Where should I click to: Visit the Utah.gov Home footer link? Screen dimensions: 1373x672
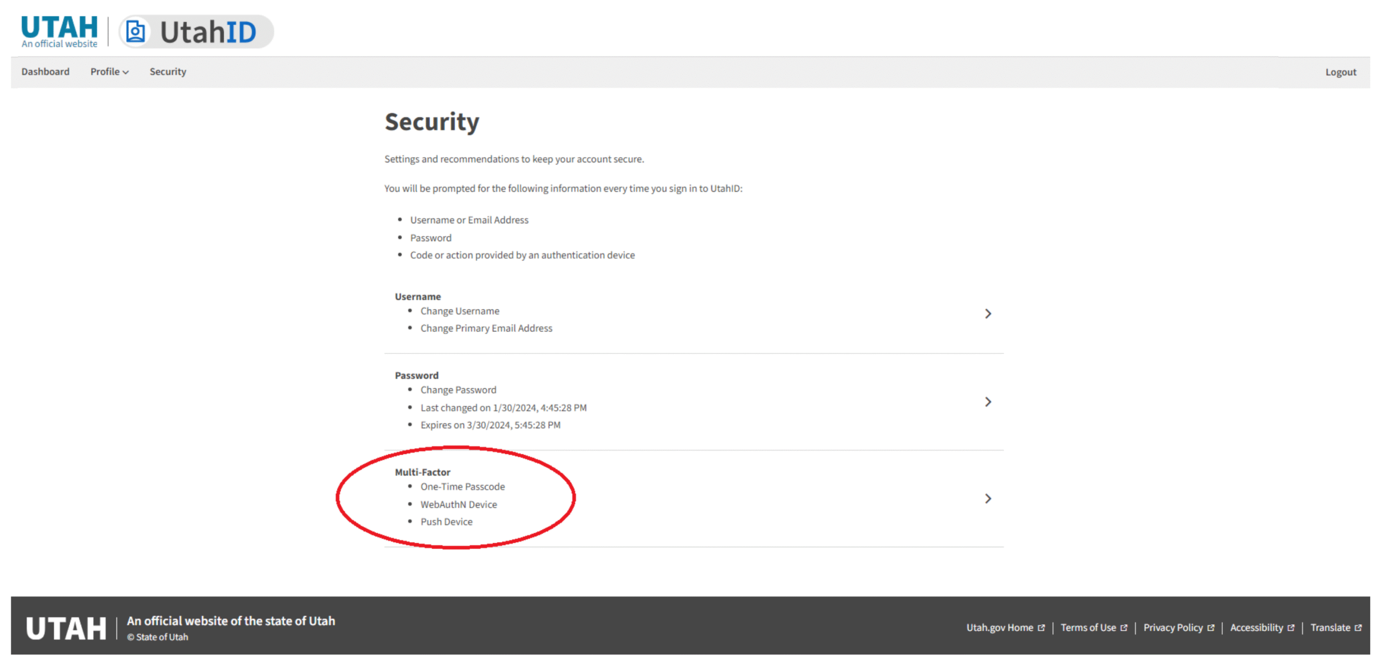[x=999, y=627]
